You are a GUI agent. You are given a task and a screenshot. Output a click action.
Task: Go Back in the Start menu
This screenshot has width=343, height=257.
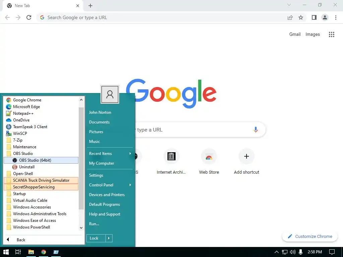[43, 240]
